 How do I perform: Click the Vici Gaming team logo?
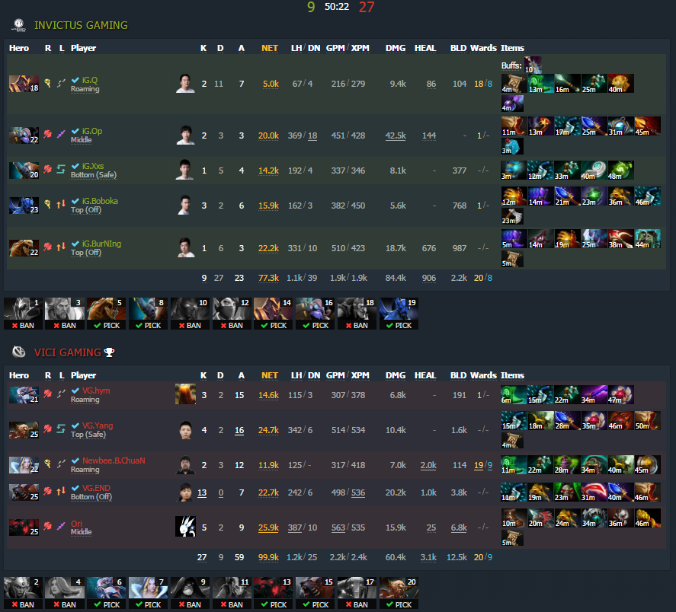point(18,352)
